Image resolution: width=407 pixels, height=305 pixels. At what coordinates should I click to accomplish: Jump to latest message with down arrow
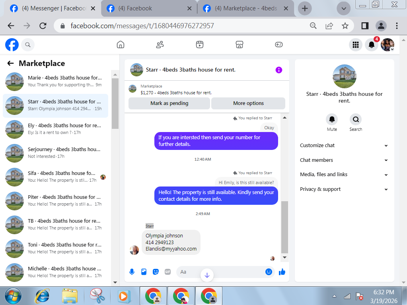207,275
